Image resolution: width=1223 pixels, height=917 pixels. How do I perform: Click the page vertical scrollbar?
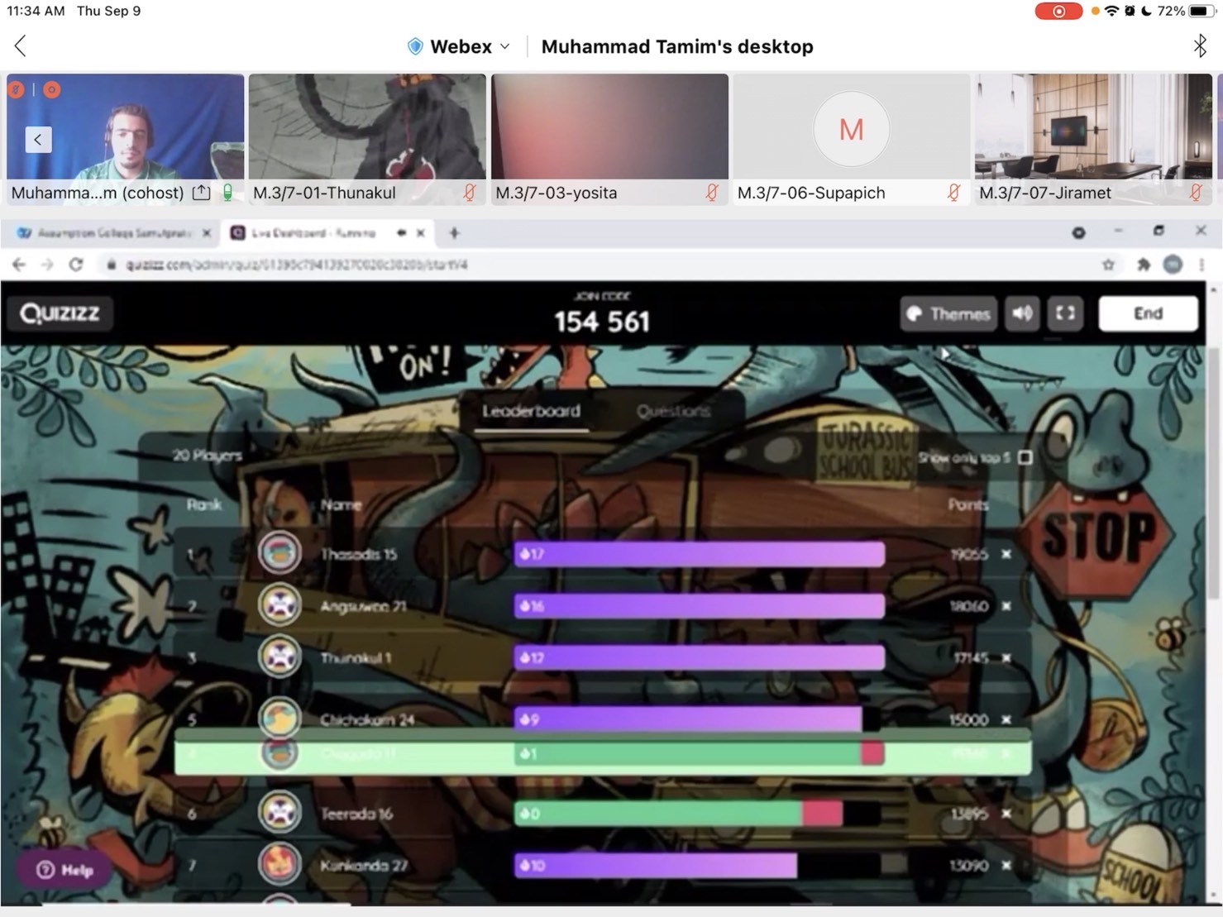(1213, 475)
